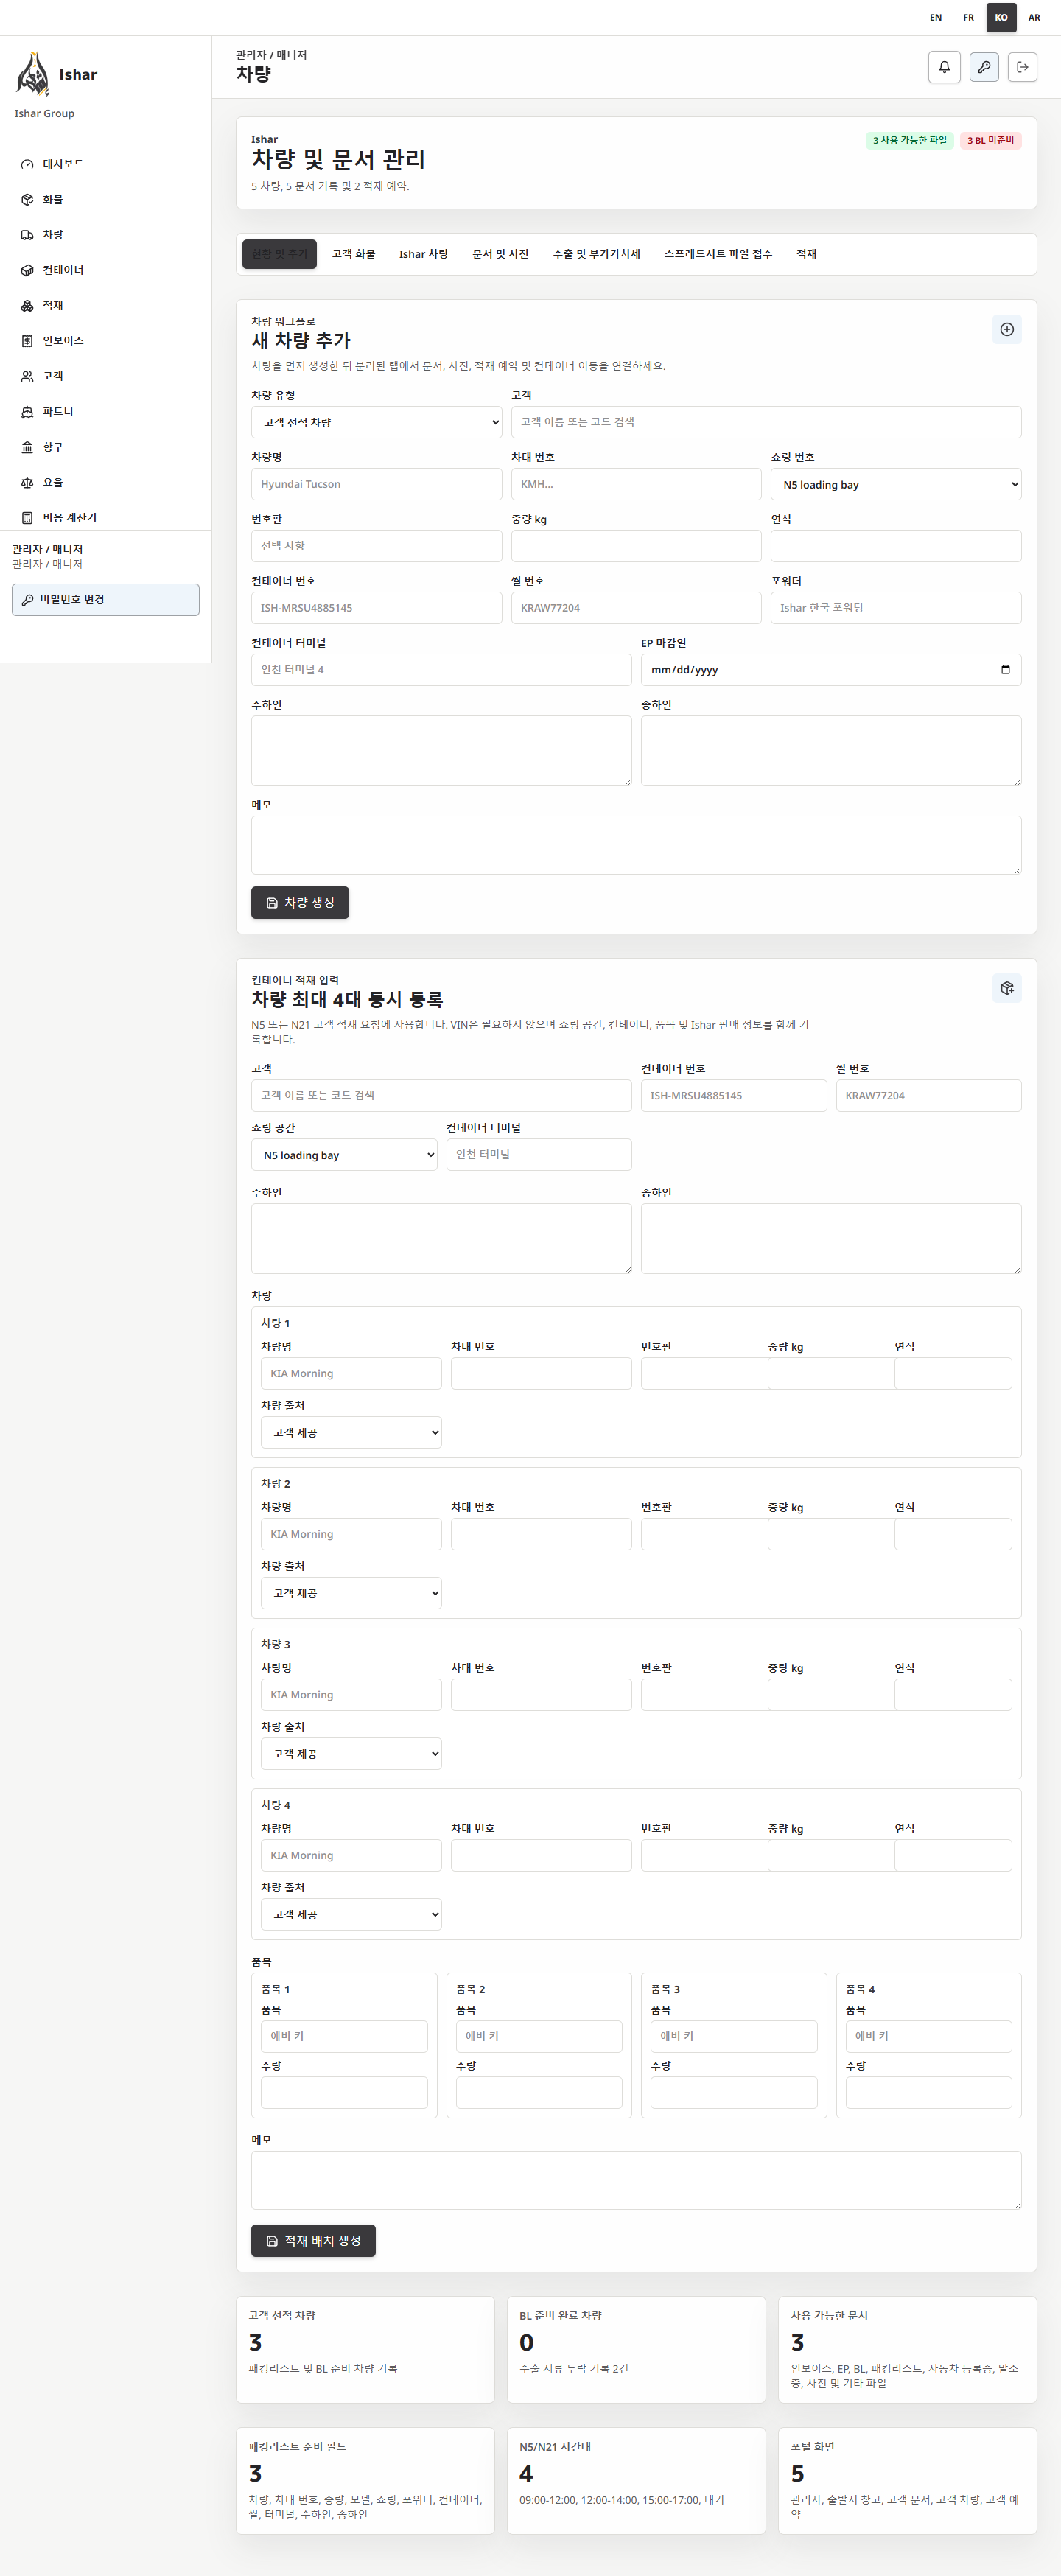Screen dimensions: 1061x2576
Task: Switch to the 문서 및 사진 tab
Action: coord(500,254)
